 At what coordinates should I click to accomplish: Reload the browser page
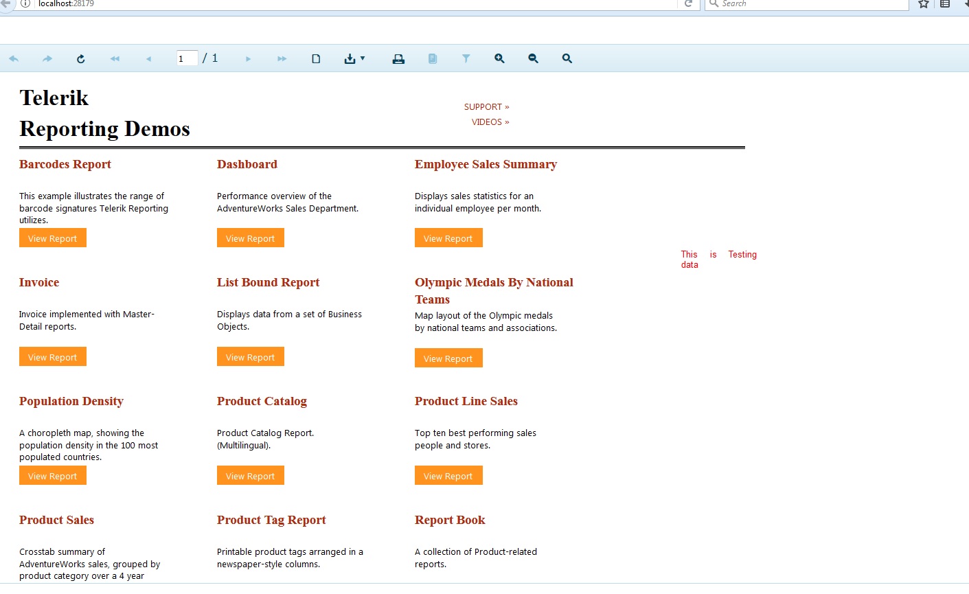(688, 3)
